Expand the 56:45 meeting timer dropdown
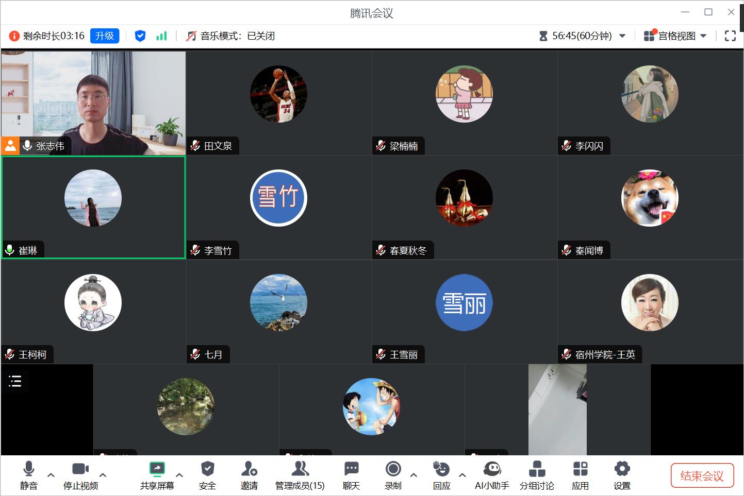This screenshot has height=496, width=744. coord(622,36)
